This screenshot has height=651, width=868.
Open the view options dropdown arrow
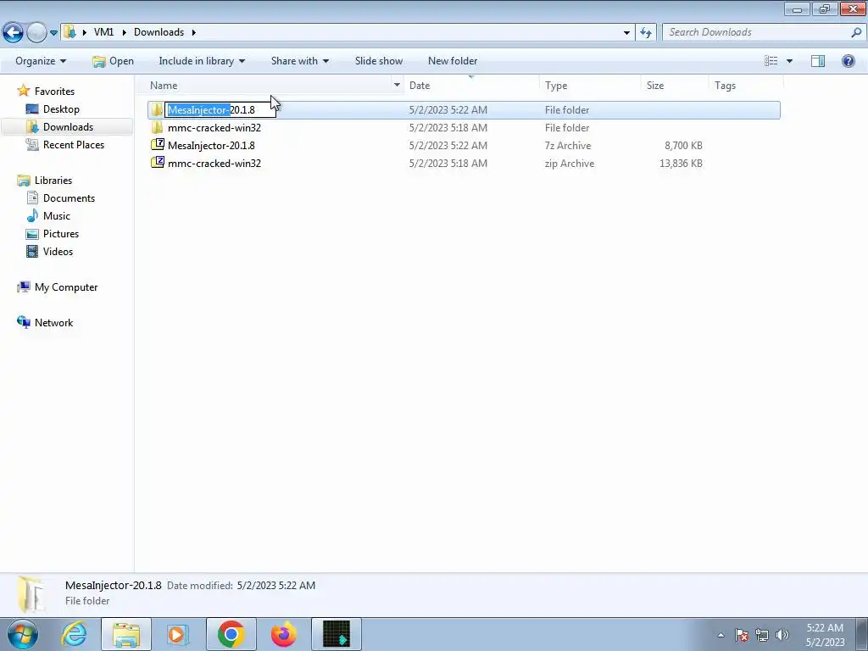click(x=789, y=61)
